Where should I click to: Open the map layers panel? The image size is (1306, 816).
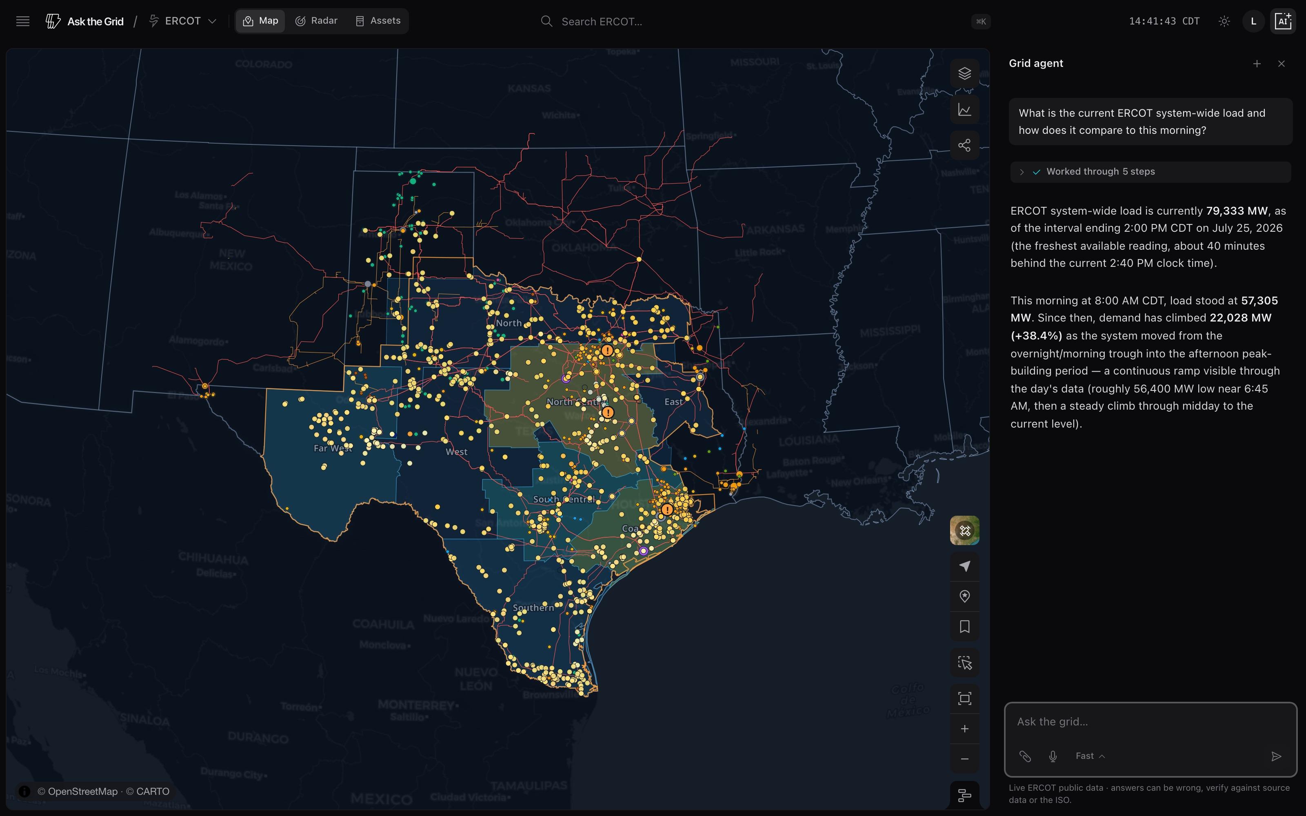(964, 73)
